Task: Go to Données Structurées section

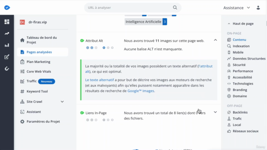Action: (249, 59)
